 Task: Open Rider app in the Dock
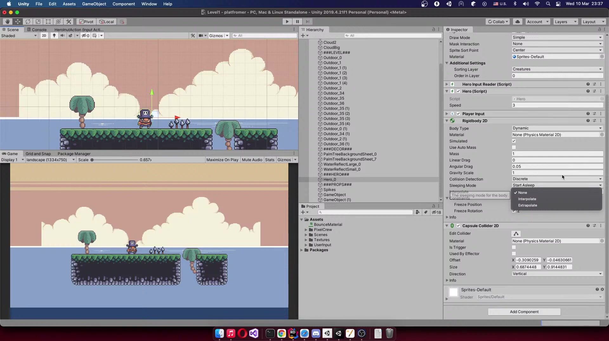click(x=293, y=333)
